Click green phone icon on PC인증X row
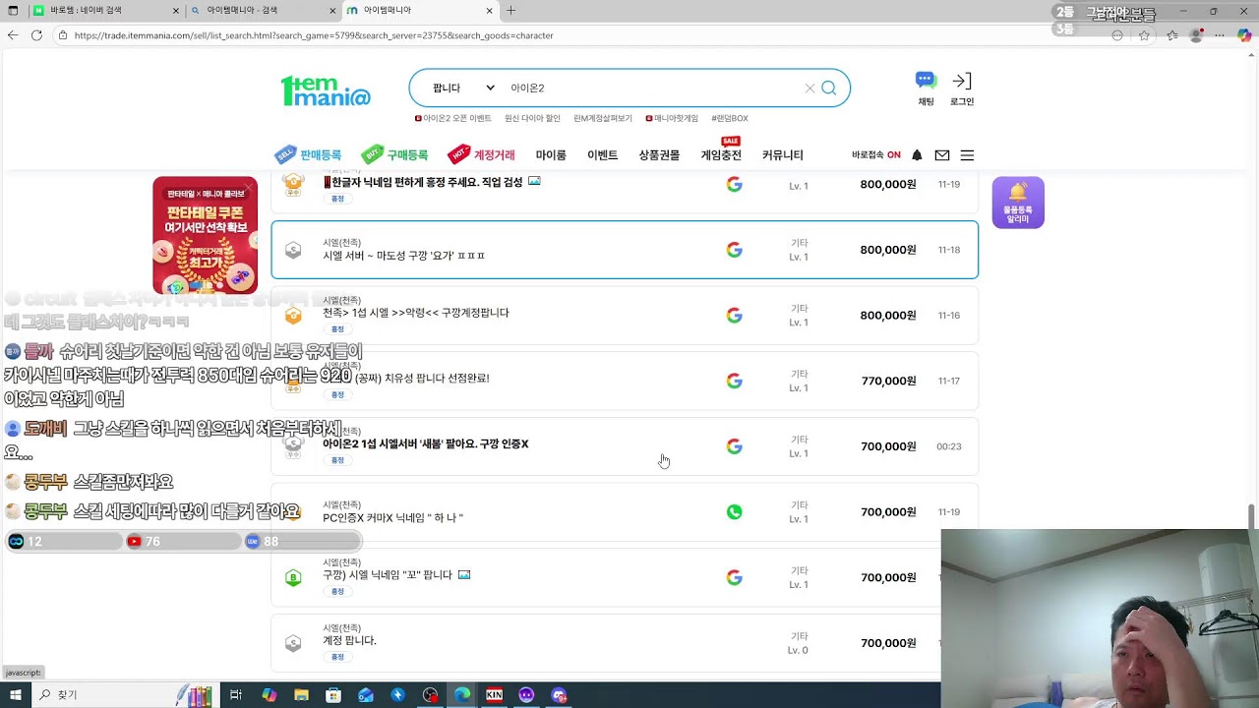Image resolution: width=1259 pixels, height=708 pixels. [x=734, y=512]
